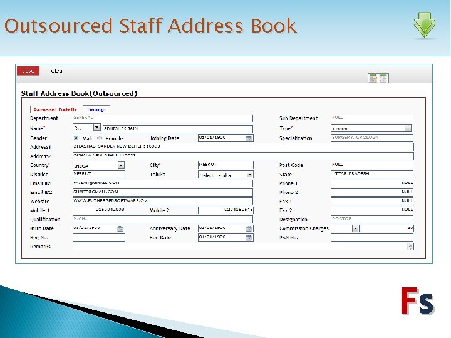Click the Department field
This screenshot has width=451, height=338.
click(162, 118)
